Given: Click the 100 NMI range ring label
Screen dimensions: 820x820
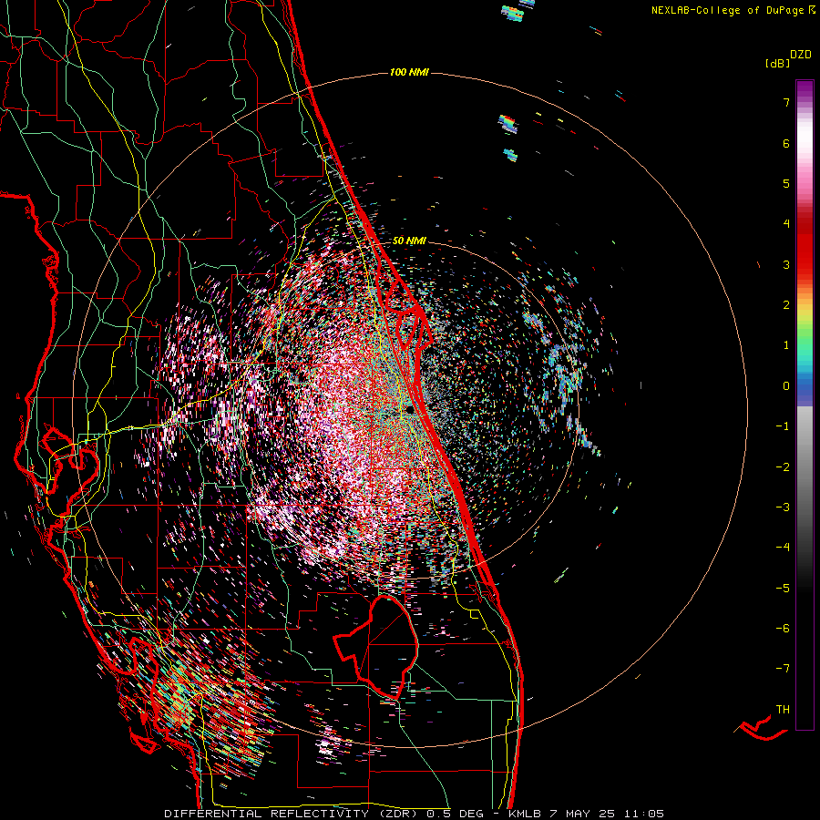Looking at the screenshot, I should [409, 72].
